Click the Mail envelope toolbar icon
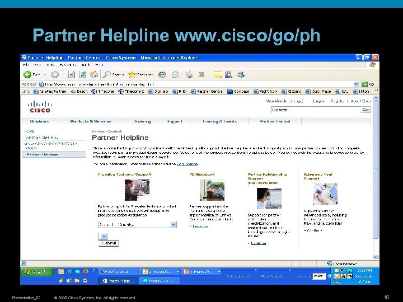Viewport: 403px width, 302px height. coord(175,74)
